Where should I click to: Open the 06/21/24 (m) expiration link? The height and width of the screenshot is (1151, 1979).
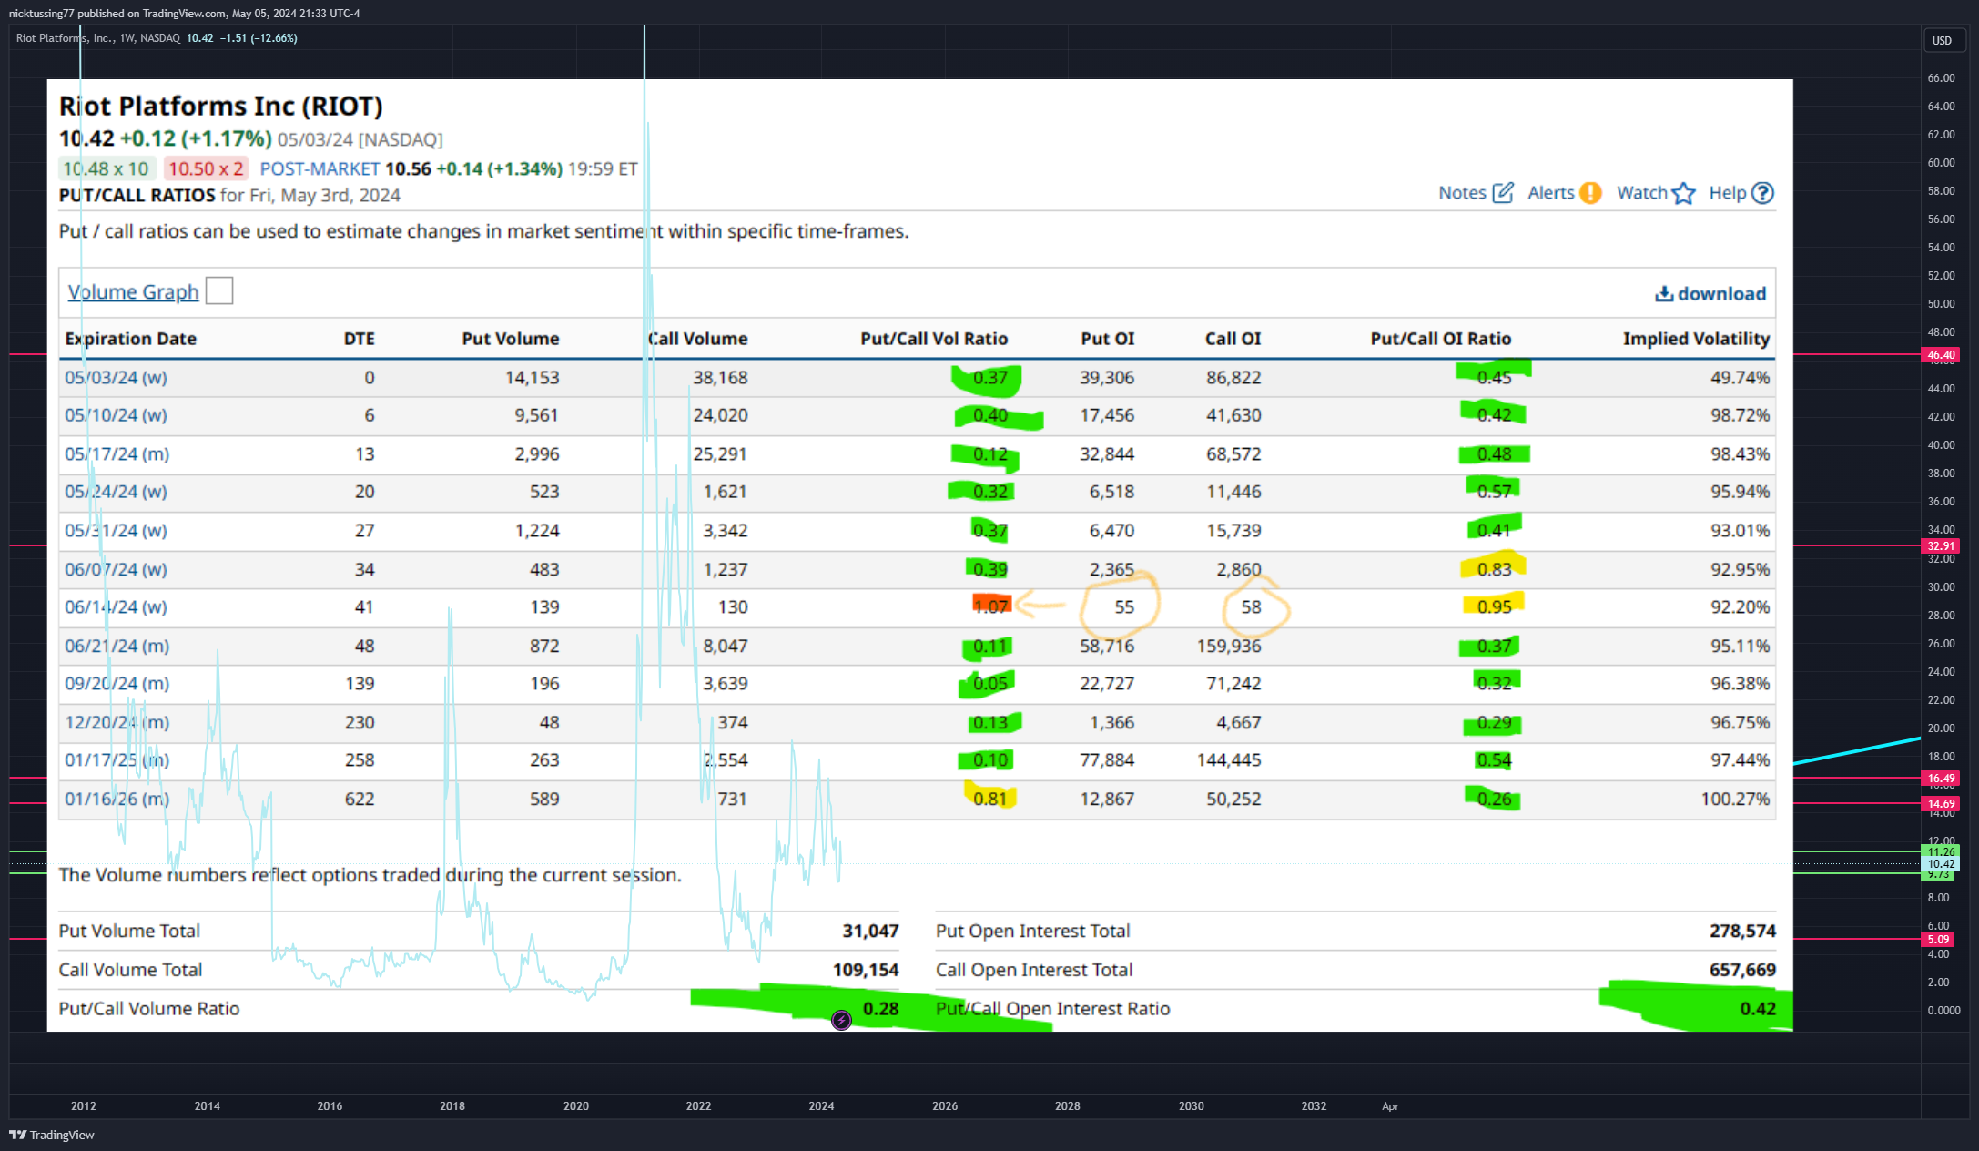coord(117,646)
